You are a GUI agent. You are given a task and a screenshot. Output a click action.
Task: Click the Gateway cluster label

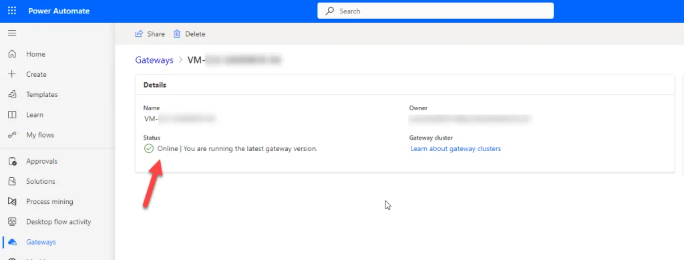(431, 138)
